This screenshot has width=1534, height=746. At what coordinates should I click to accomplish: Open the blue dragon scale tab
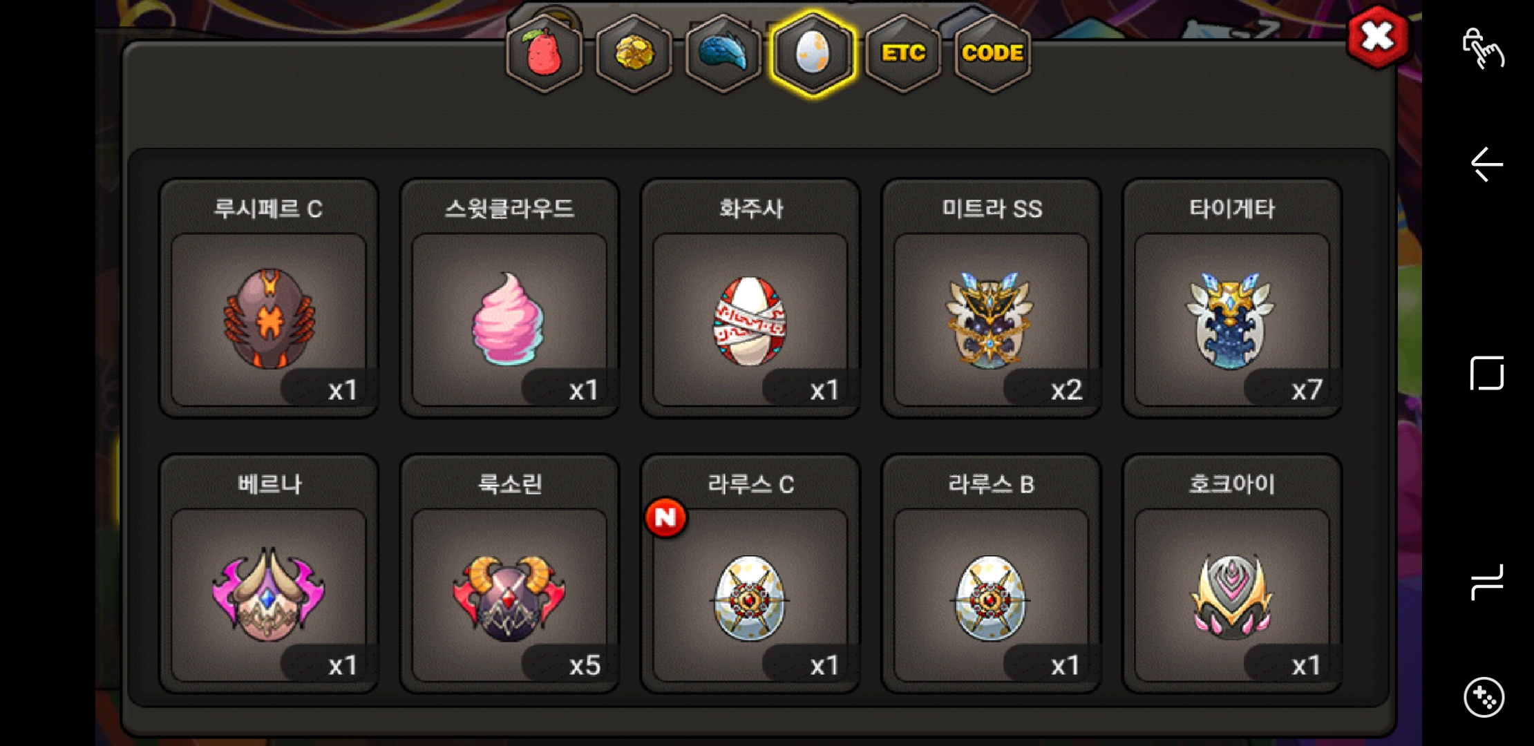tap(723, 53)
